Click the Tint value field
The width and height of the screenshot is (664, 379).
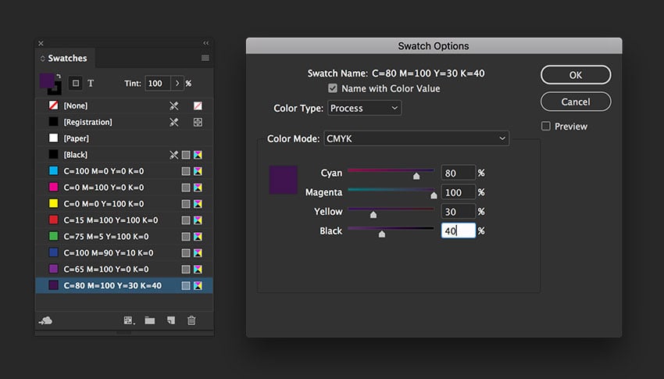tap(158, 84)
